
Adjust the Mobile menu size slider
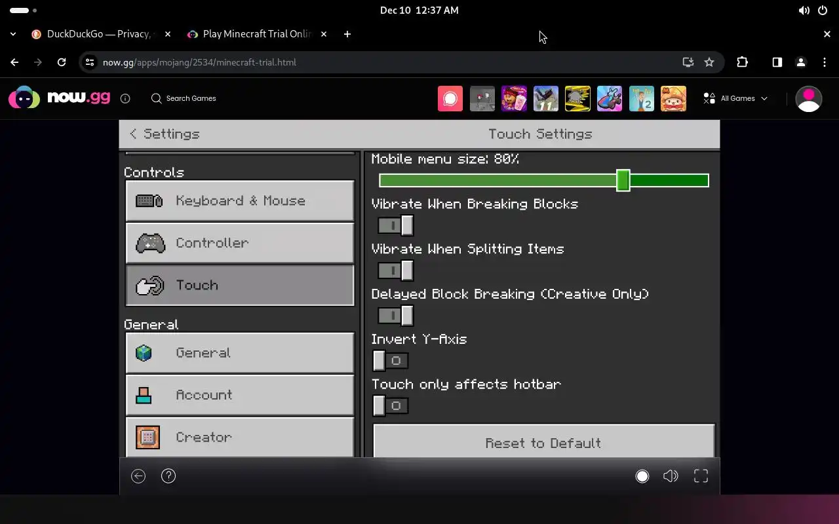[x=544, y=180]
